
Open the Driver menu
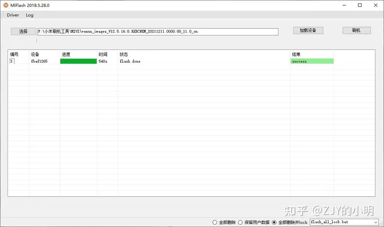point(12,15)
